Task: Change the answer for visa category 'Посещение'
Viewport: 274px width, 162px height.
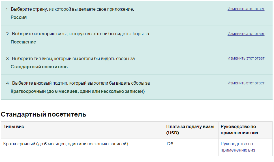Action: coord(246,34)
